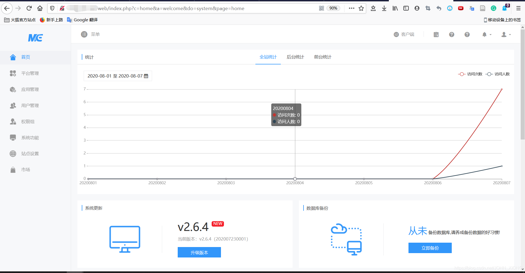Click the 当前版本: v2.6.4 version text

(213, 239)
